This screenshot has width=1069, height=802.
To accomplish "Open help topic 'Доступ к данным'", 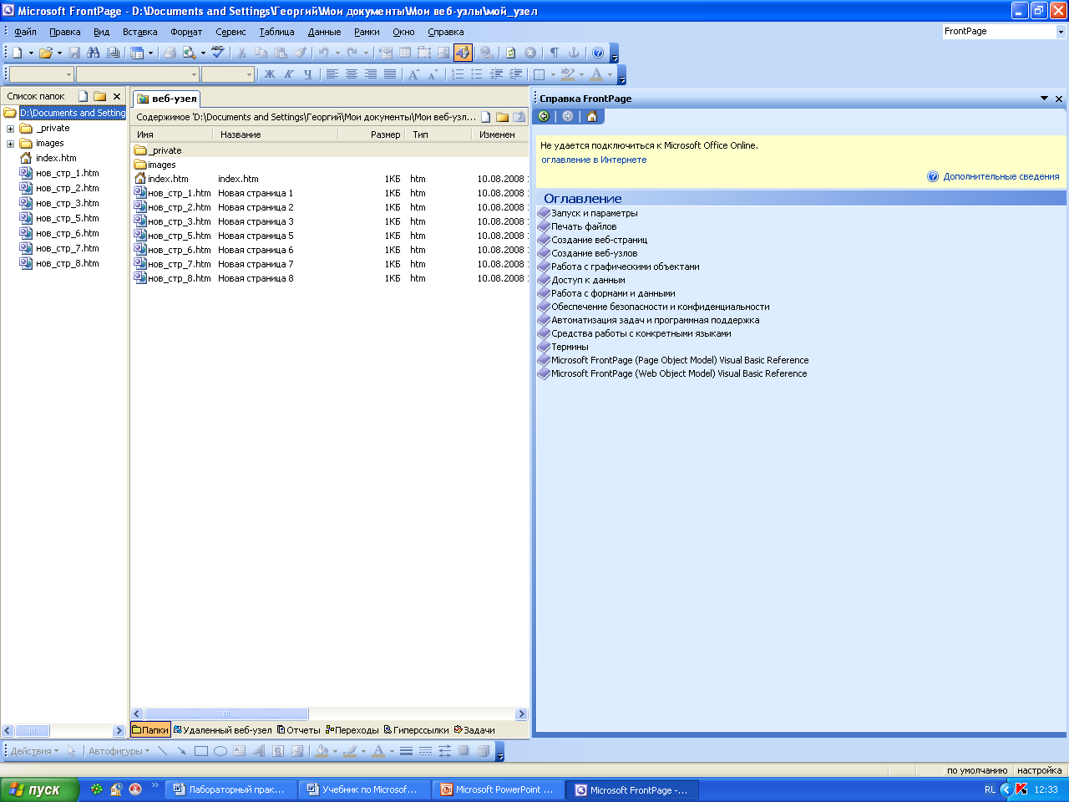I will tap(588, 280).
